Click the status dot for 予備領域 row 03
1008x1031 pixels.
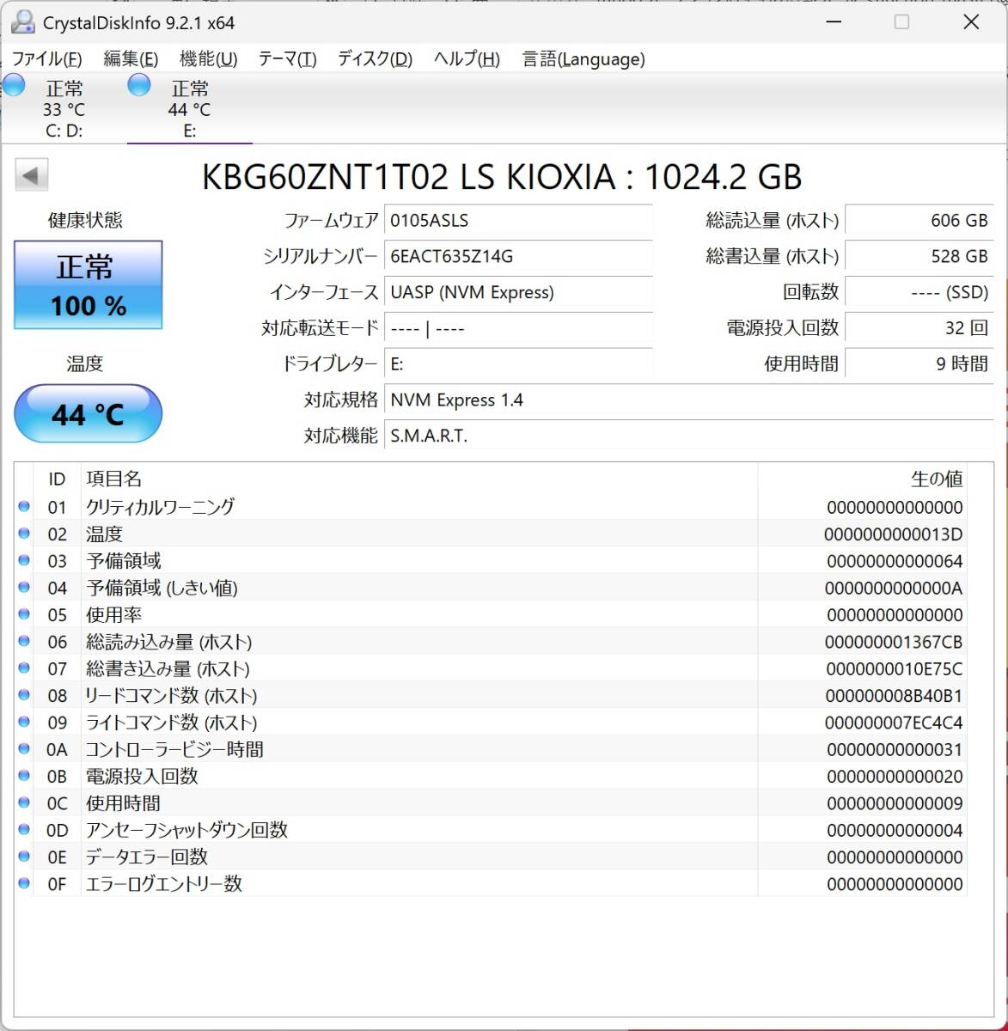pos(24,560)
